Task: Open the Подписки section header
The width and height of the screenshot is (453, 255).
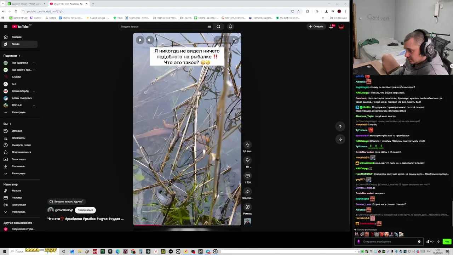Action: [12, 56]
